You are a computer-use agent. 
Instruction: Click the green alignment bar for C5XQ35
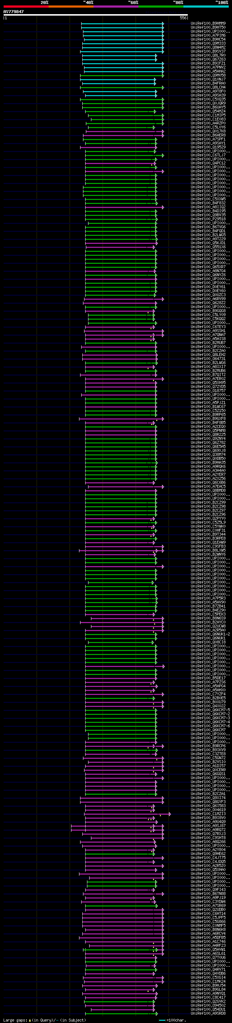click(x=122, y=99)
